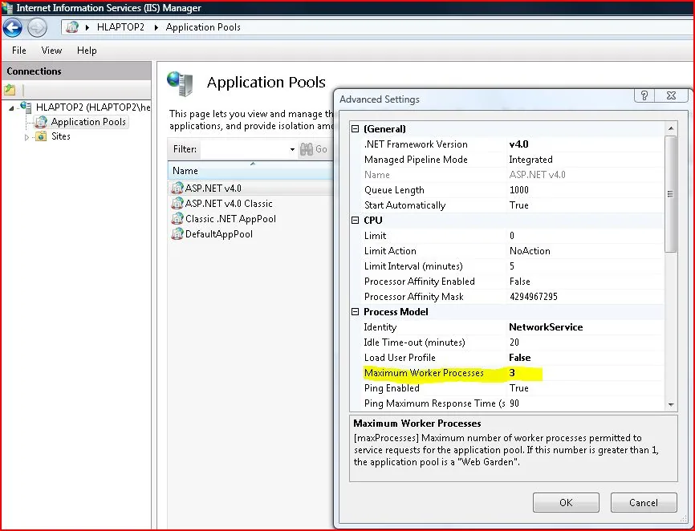Select the .NET Framework Version row
The image size is (695, 531).
pyautogui.click(x=513, y=144)
